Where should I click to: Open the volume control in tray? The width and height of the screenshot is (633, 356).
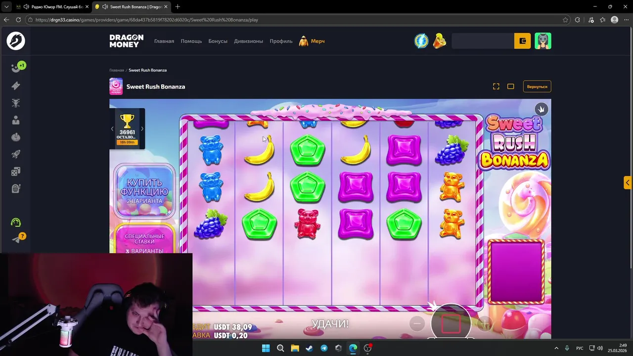point(599,348)
